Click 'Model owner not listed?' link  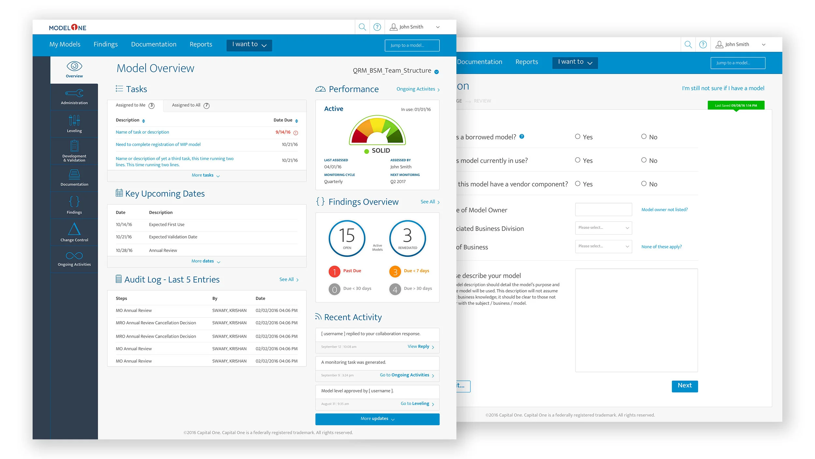664,210
